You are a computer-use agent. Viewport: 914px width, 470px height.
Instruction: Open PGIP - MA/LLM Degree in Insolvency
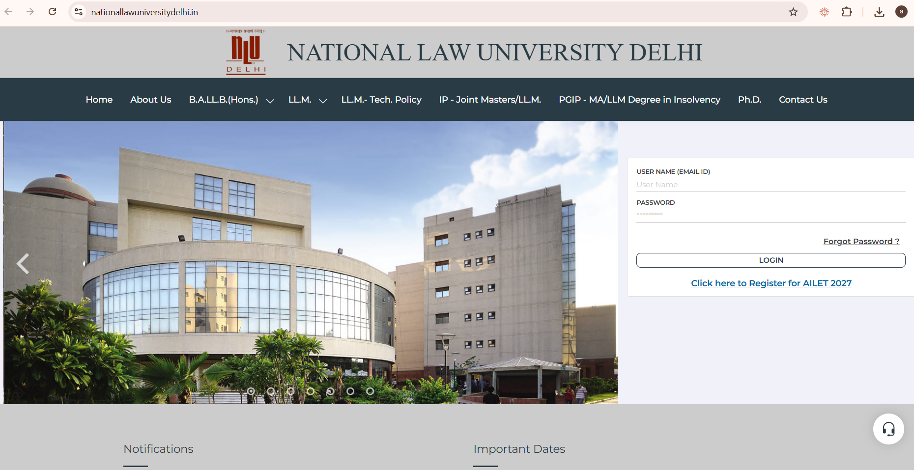click(x=639, y=100)
